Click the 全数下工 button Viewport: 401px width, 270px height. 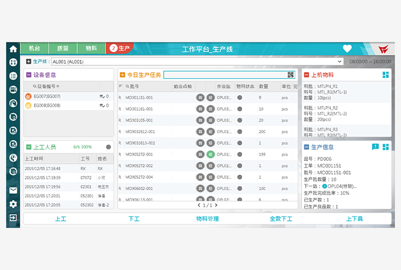(281, 219)
